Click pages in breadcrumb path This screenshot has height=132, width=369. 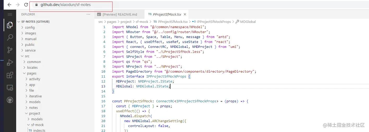(x=112, y=22)
